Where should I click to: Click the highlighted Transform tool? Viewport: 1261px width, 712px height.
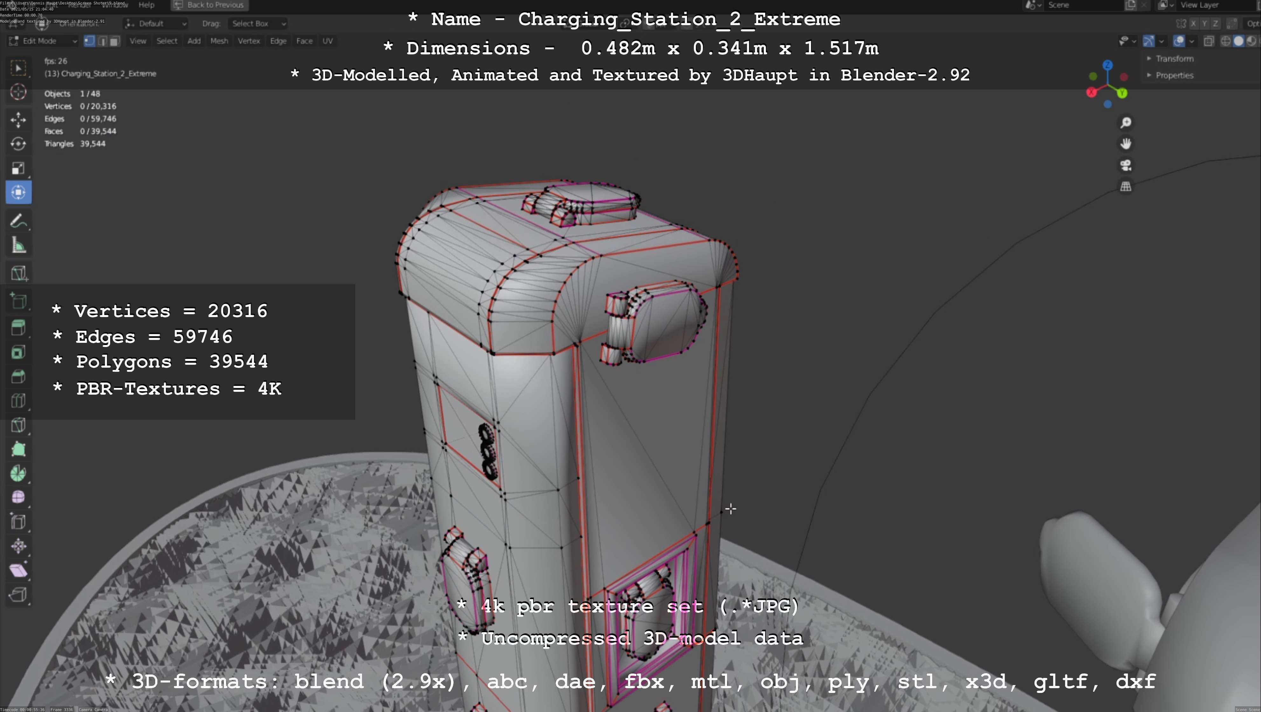(x=18, y=192)
